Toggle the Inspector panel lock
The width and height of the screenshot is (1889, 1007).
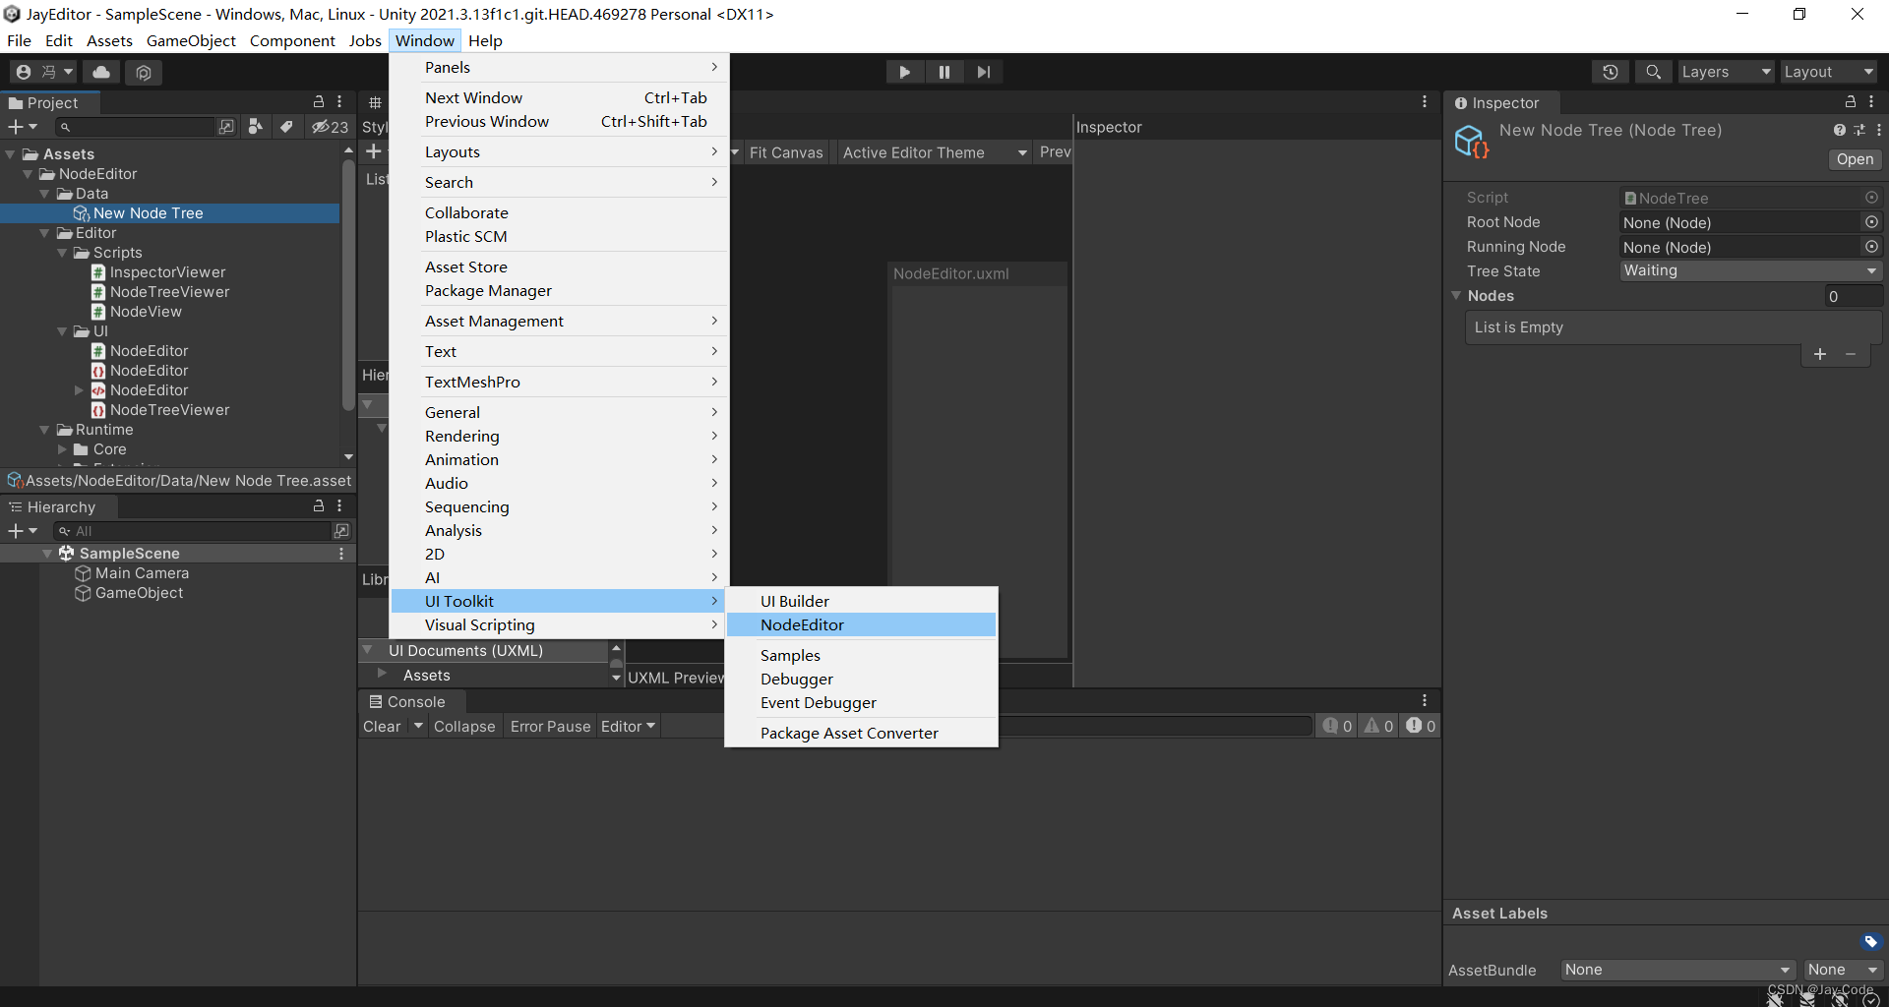pyautogui.click(x=1851, y=102)
